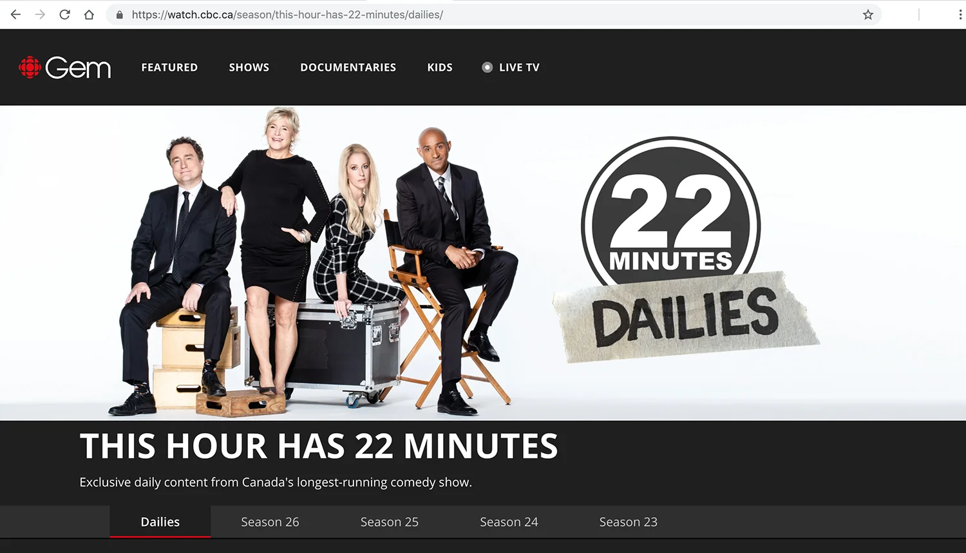The height and width of the screenshot is (553, 966).
Task: Select the Live TV circle icon
Action: pos(488,67)
